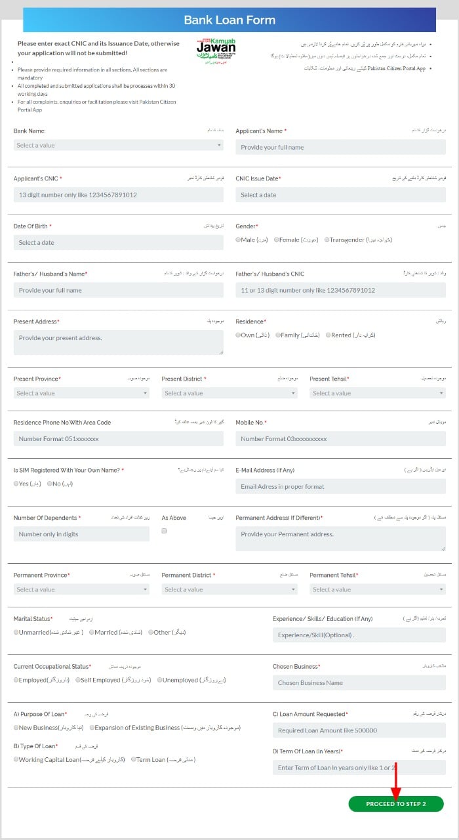Click the Kamyab Jawan logo

click(216, 51)
